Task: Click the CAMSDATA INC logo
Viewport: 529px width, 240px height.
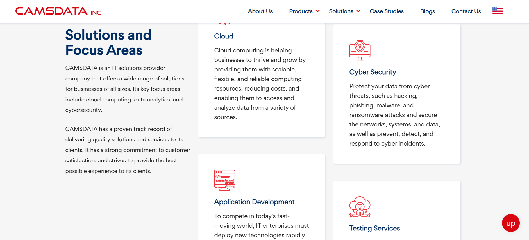Action: pos(58,11)
